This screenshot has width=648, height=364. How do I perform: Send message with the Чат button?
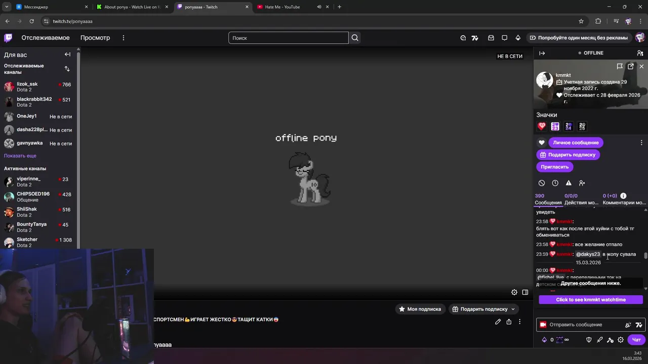(637, 340)
